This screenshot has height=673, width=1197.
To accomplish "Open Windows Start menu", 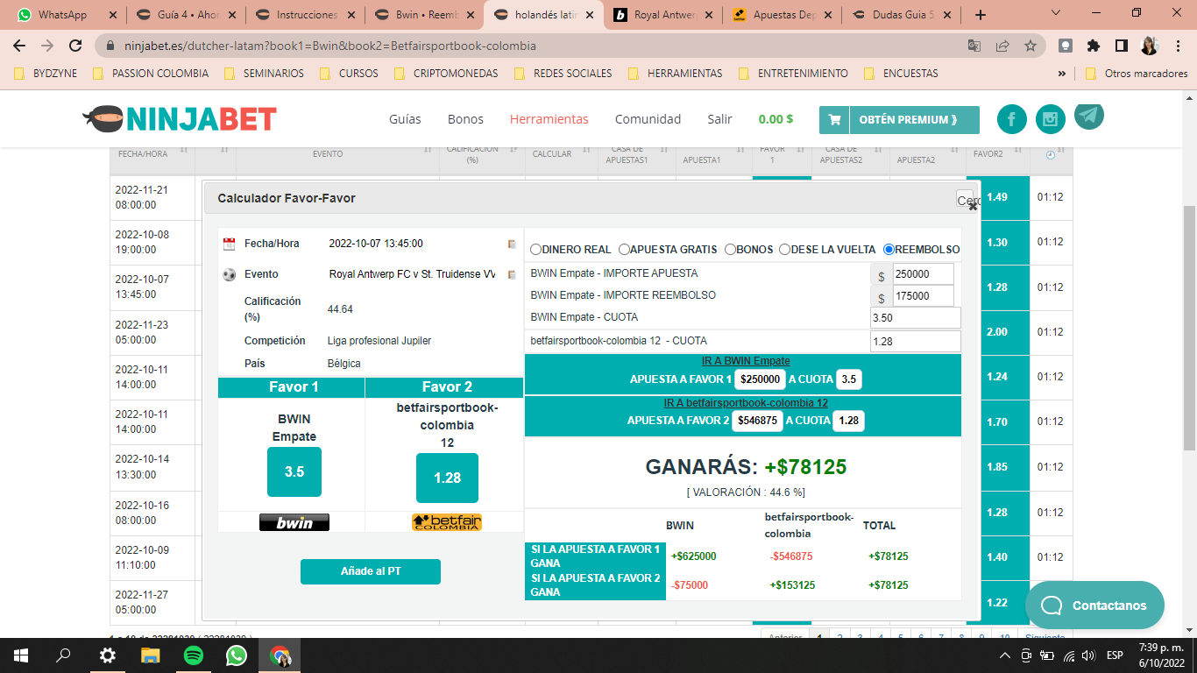I will tap(20, 655).
